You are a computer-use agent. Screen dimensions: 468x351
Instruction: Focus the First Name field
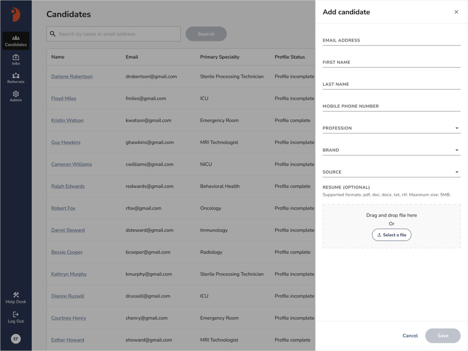pos(391,62)
